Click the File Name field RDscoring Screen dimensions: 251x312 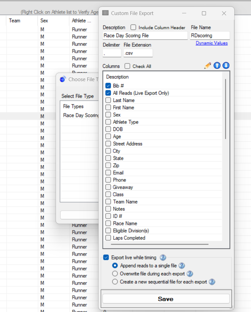pos(210,36)
